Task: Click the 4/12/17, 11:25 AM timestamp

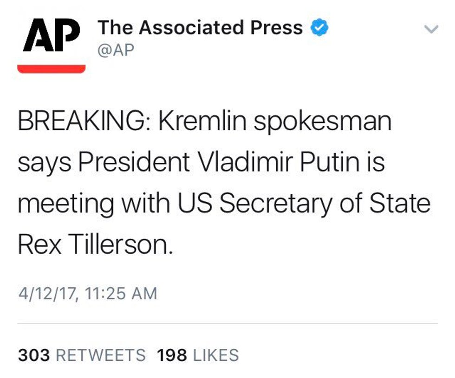Action: coord(87,294)
